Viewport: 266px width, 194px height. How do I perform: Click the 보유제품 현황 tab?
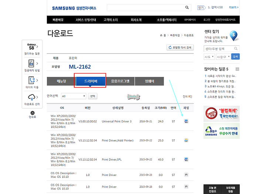pos(231,190)
